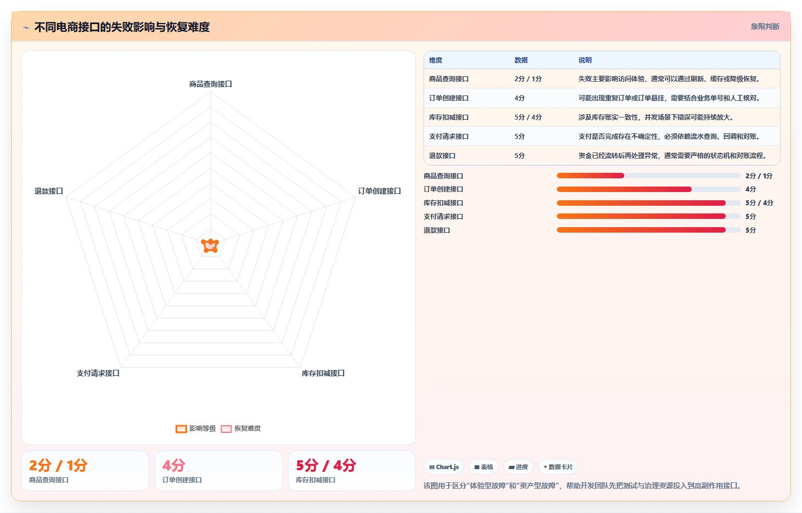This screenshot has width=802, height=513.
Task: Click the page title 不同电商接口的失败影响与恢复难度
Action: coord(122,27)
